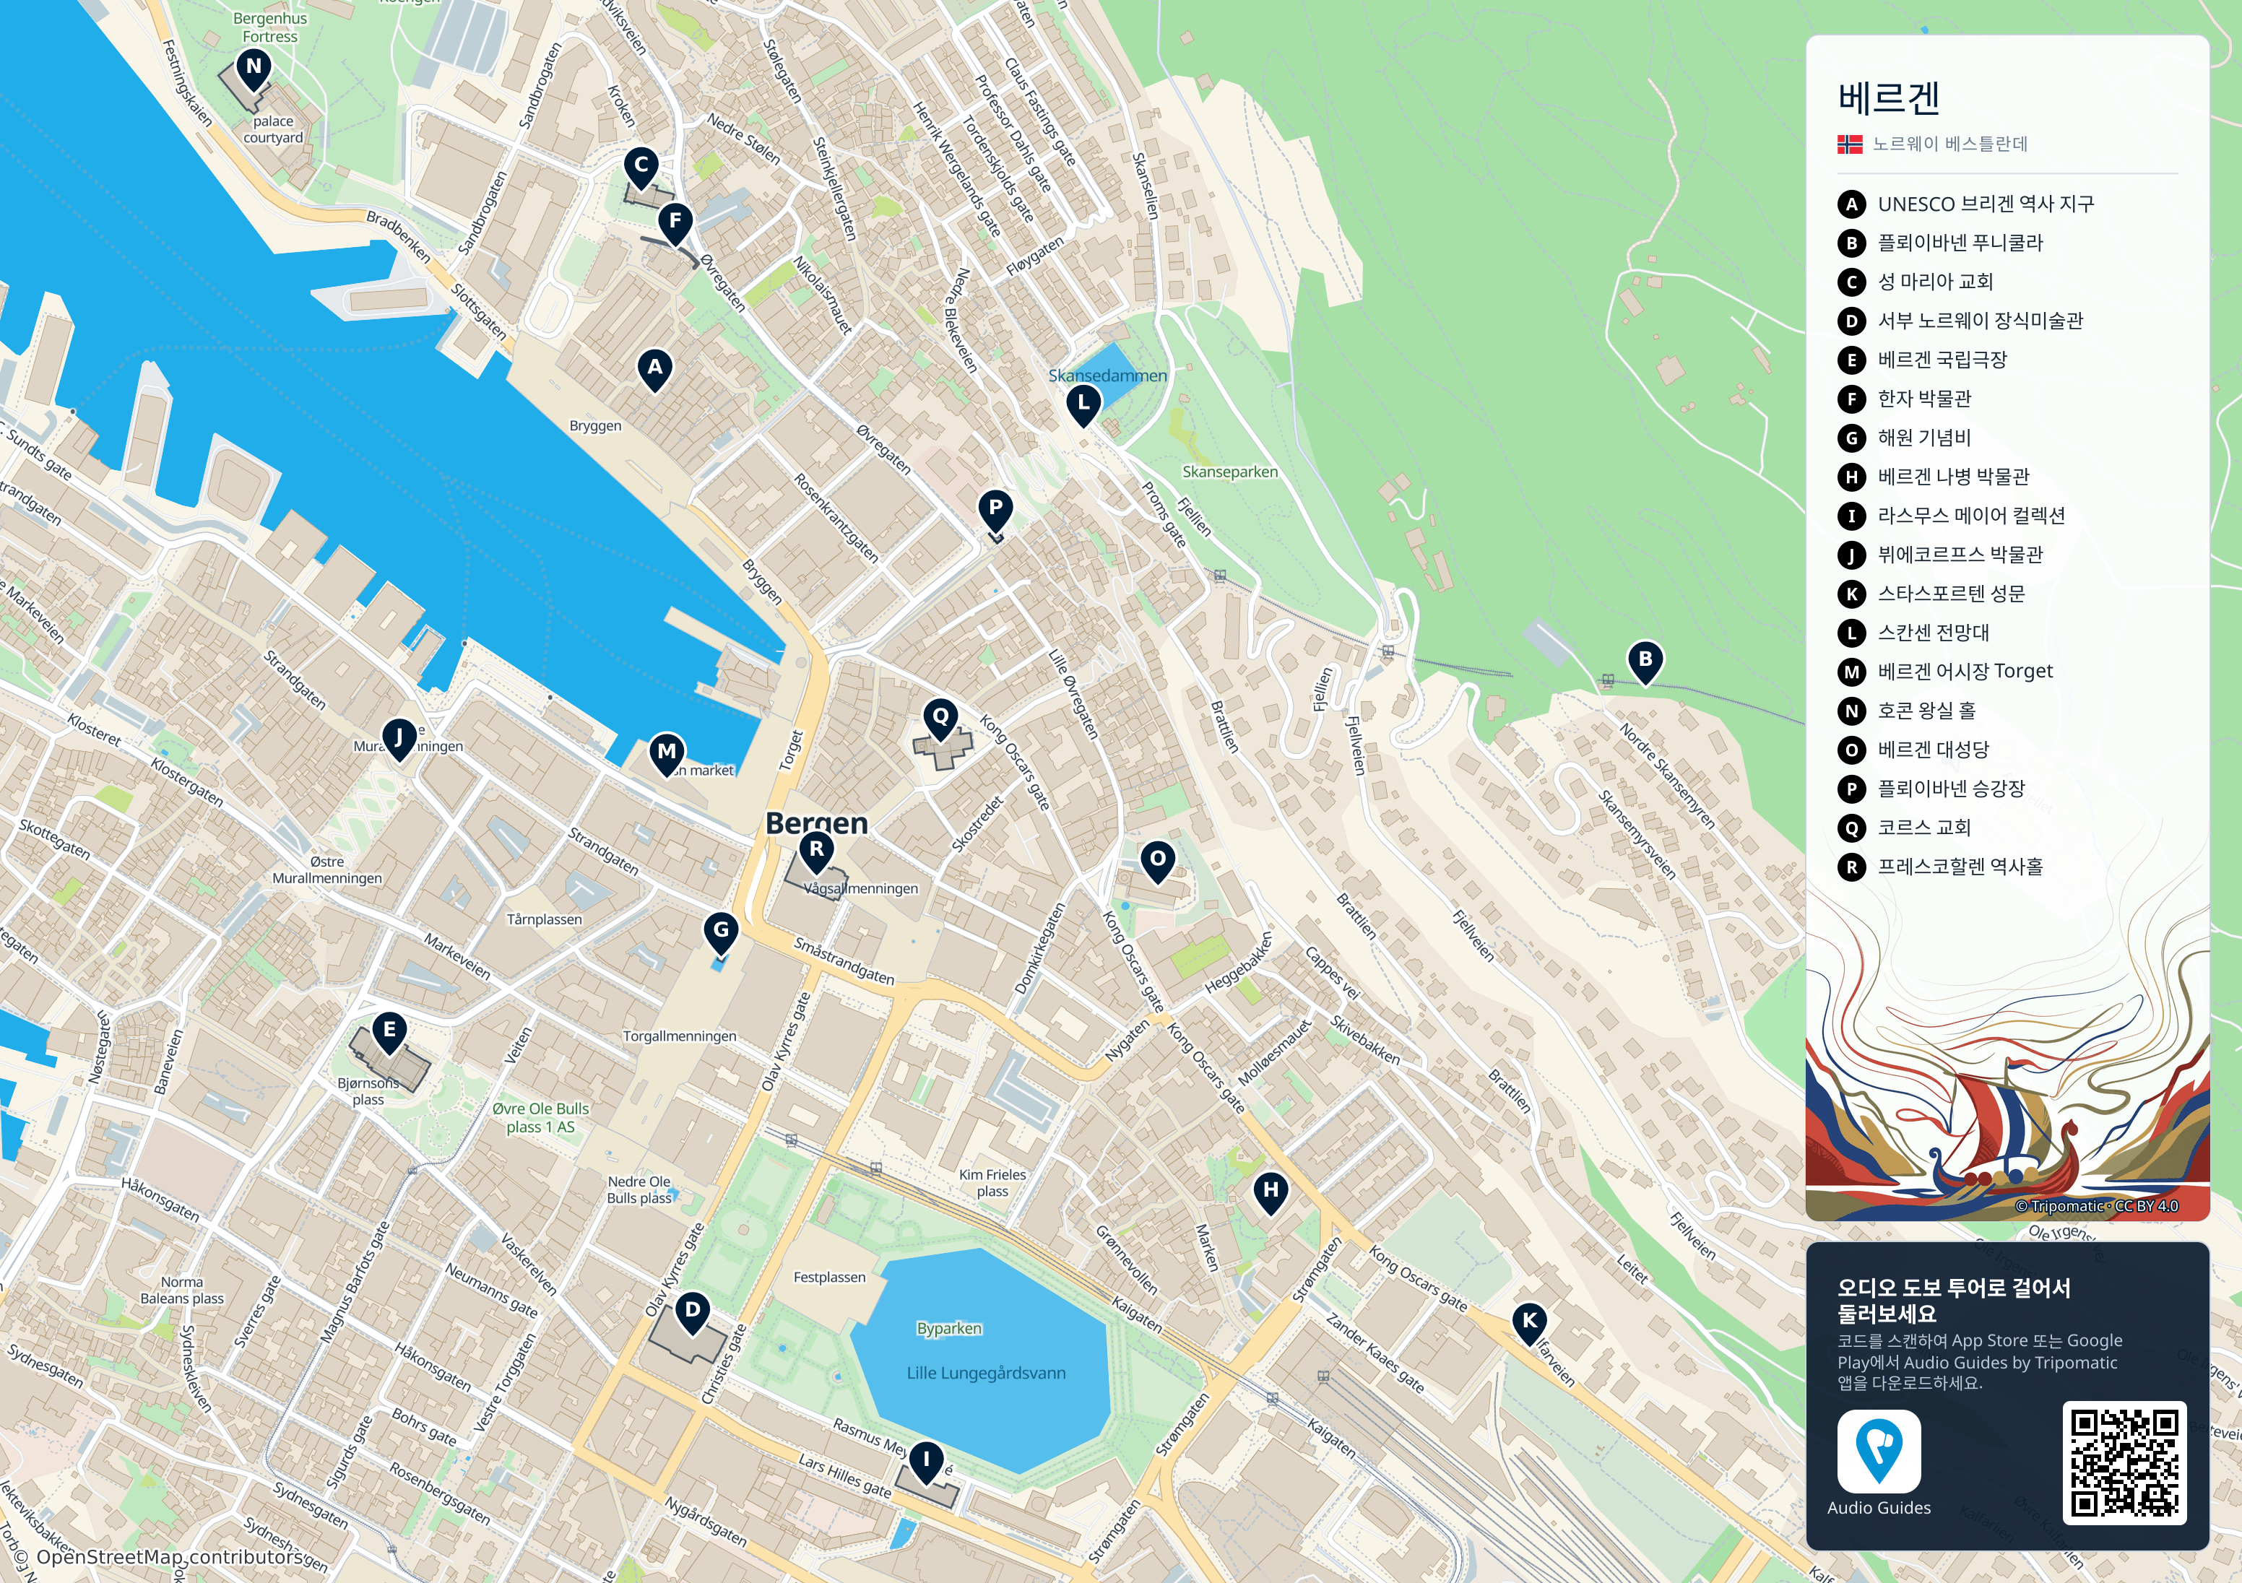
Task: Select legend entry '호콘 왕실 홀'
Action: (x=1926, y=711)
